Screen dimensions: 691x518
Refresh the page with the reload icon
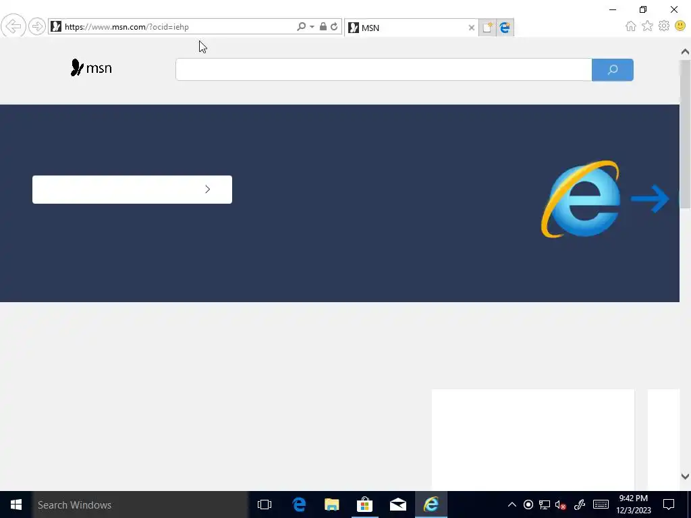click(x=335, y=27)
